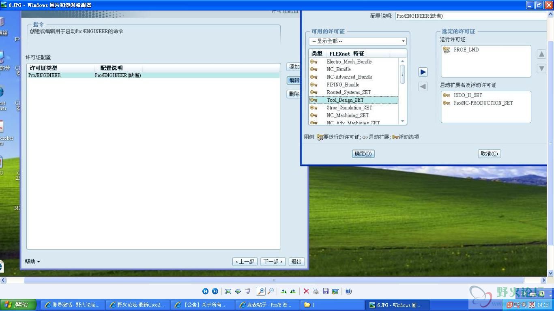
Task: Click the 确定(O) button
Action: click(x=363, y=154)
